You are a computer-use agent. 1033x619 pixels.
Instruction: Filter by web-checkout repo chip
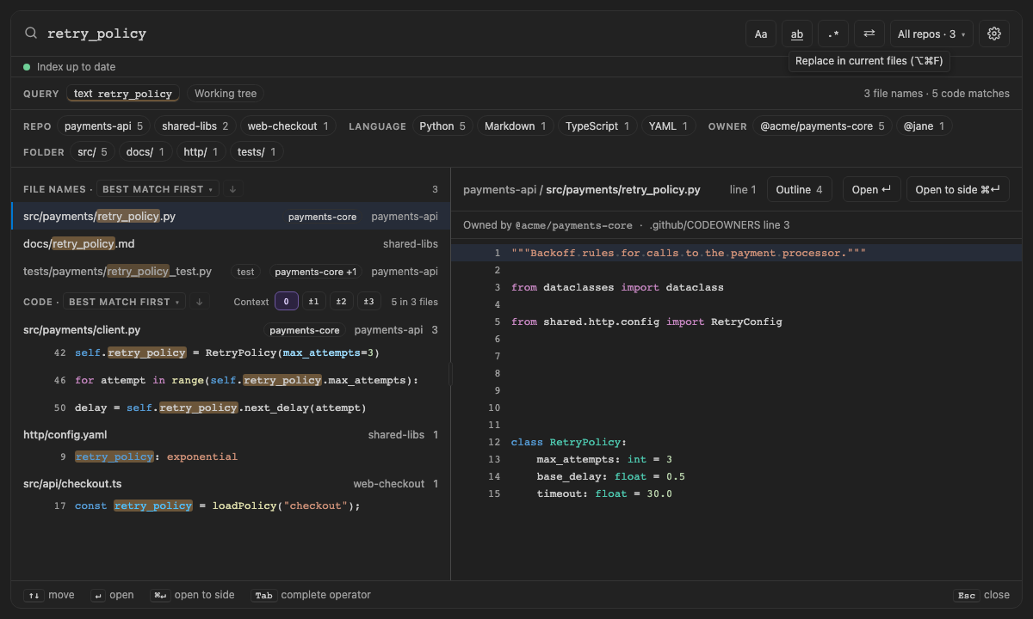(x=288, y=126)
